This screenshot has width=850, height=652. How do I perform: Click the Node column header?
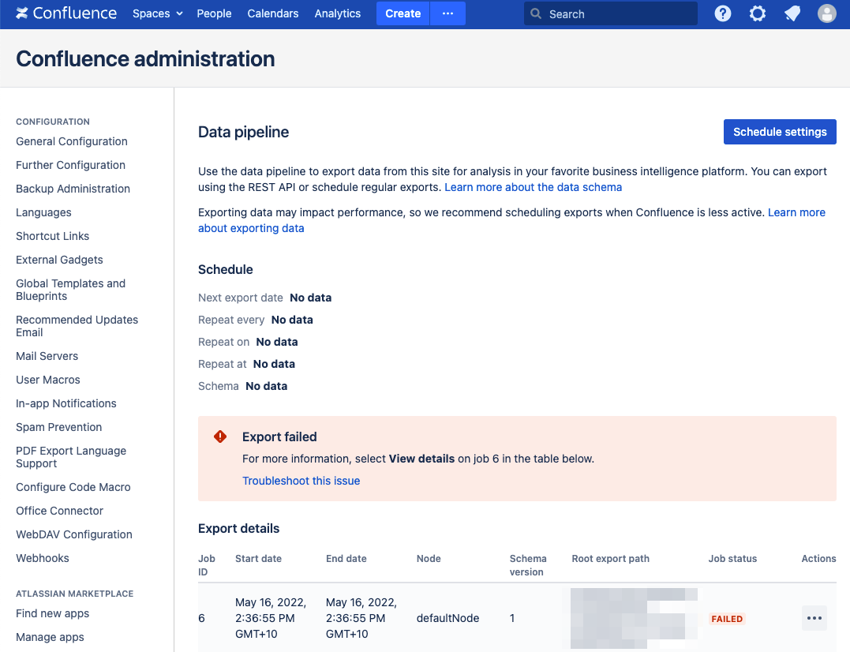pos(429,559)
